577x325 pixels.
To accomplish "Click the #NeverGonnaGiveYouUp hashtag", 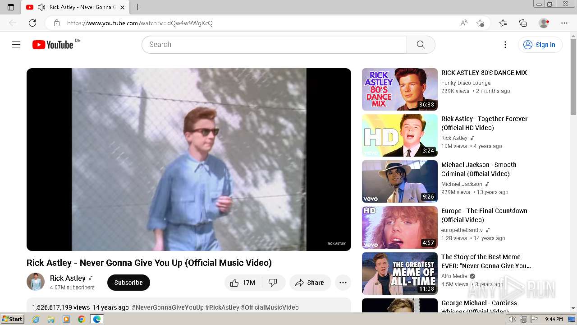I will 168,307.
